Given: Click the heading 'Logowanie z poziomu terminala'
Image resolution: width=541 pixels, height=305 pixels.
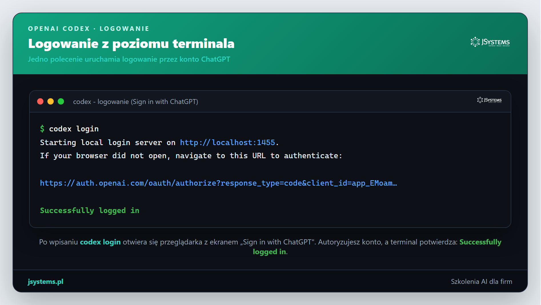Looking at the screenshot, I should (131, 44).
